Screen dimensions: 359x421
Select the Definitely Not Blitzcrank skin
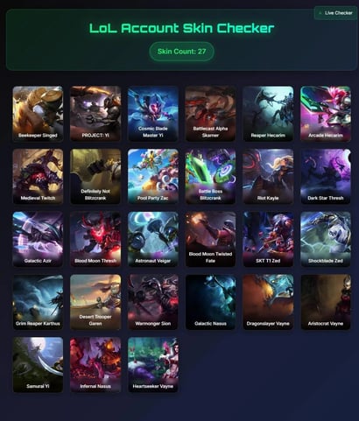(x=95, y=176)
